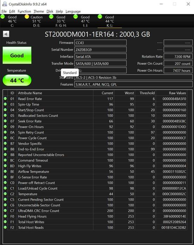Viewport: 194px width, 245px height.
Task: Click the Power On Hours 7437 hours field
Action: tap(178, 70)
